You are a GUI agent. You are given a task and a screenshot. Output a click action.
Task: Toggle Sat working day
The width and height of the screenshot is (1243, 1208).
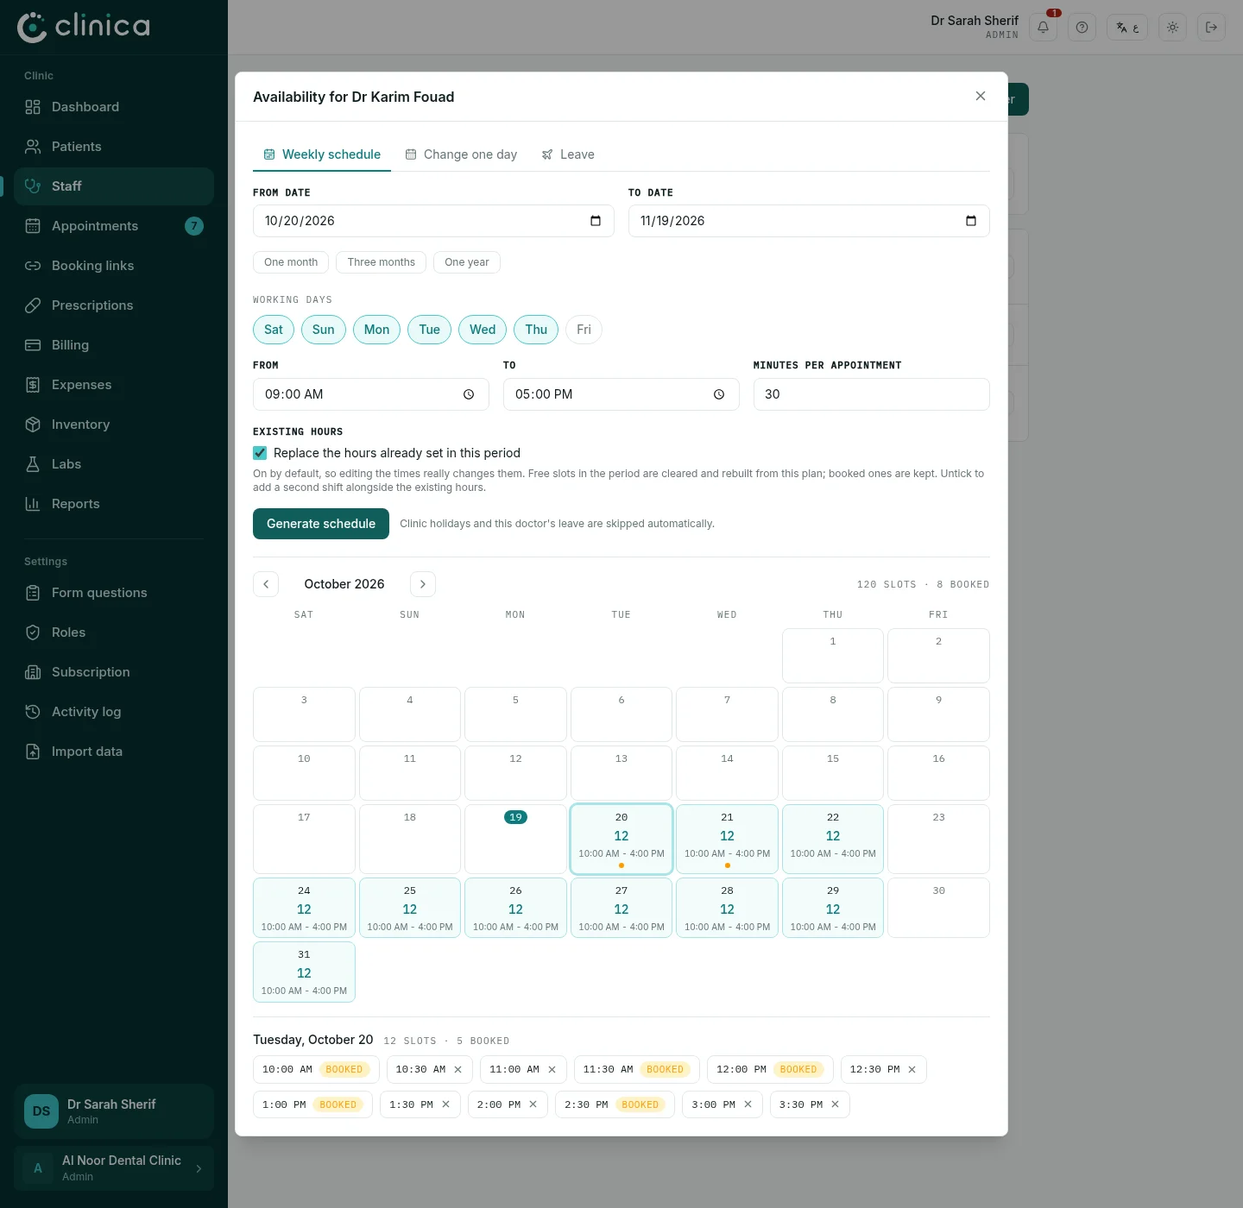pyautogui.click(x=274, y=330)
